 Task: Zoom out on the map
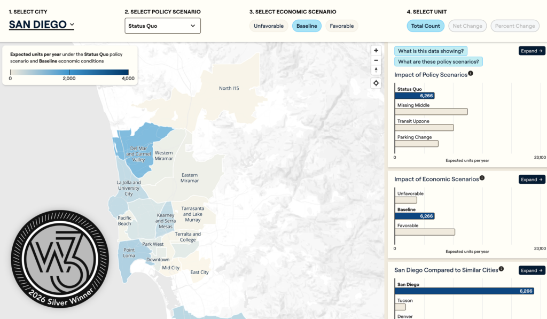(376, 60)
